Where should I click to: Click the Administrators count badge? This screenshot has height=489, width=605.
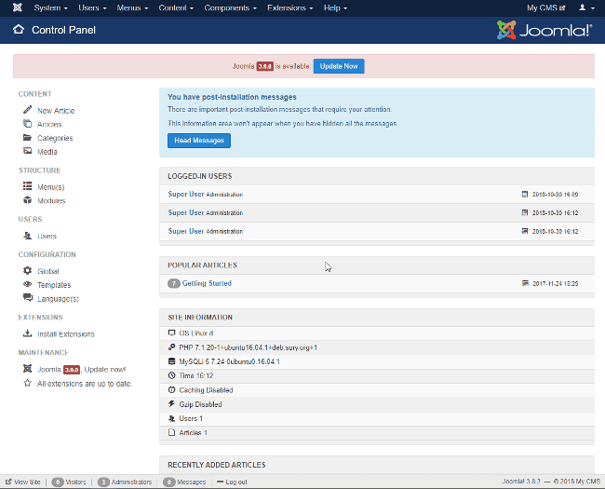tap(103, 482)
